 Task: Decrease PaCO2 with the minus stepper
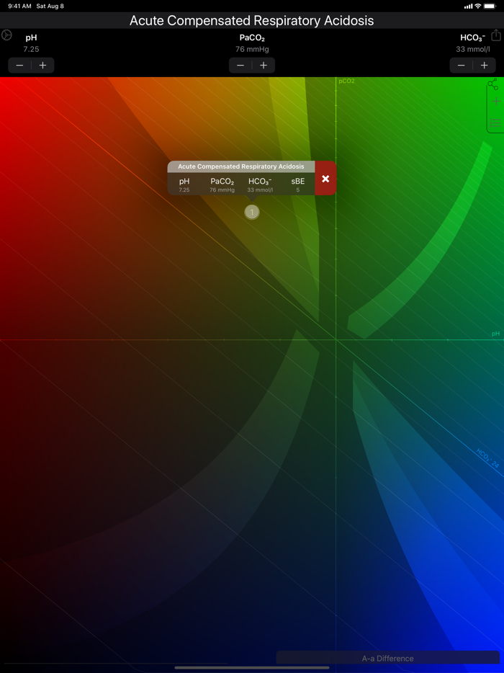(240, 66)
